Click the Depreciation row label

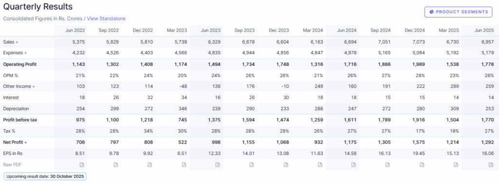pos(16,109)
